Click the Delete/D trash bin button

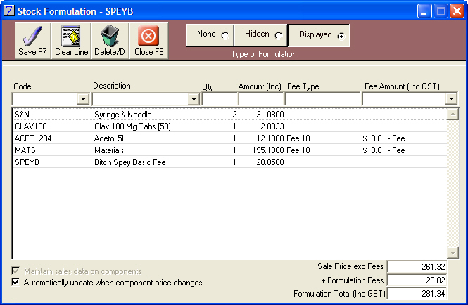110,41
